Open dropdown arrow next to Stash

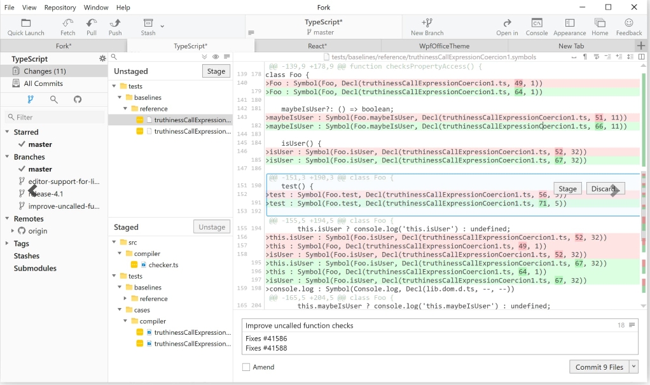tap(162, 26)
